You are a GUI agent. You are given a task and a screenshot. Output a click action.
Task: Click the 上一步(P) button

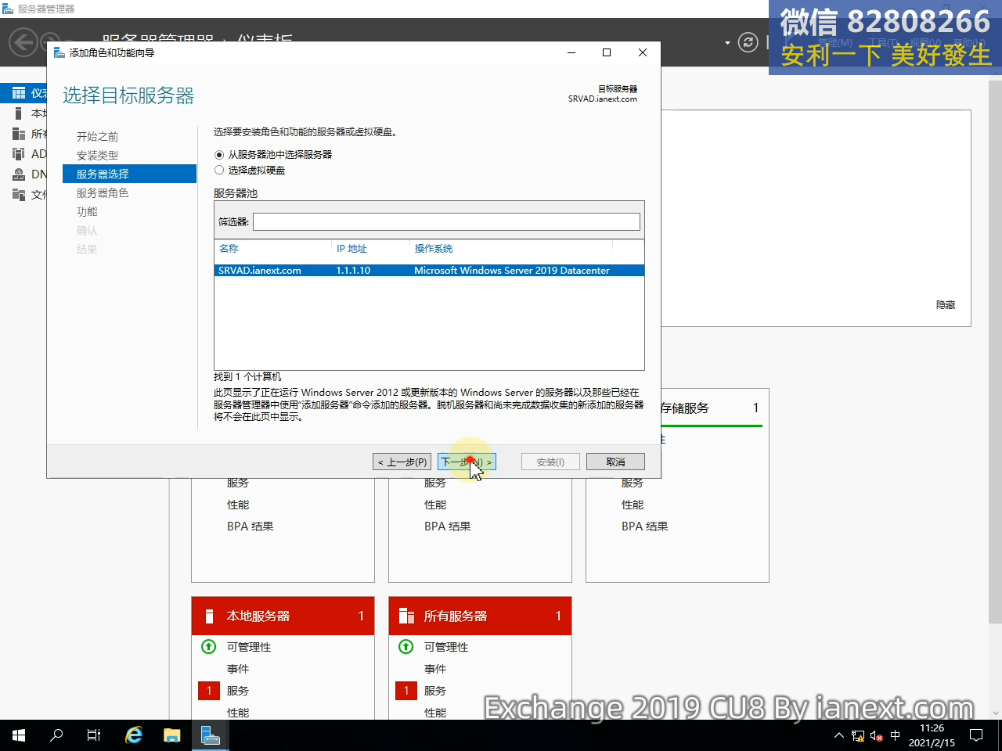coord(402,462)
